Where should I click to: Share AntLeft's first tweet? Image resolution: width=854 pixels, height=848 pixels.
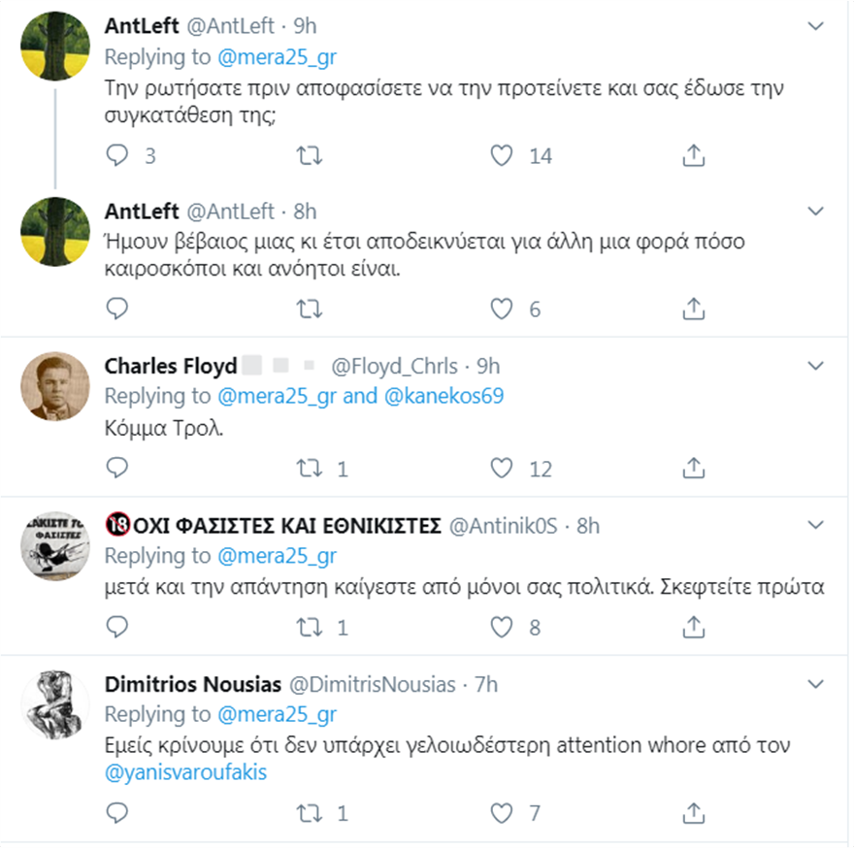click(x=693, y=154)
